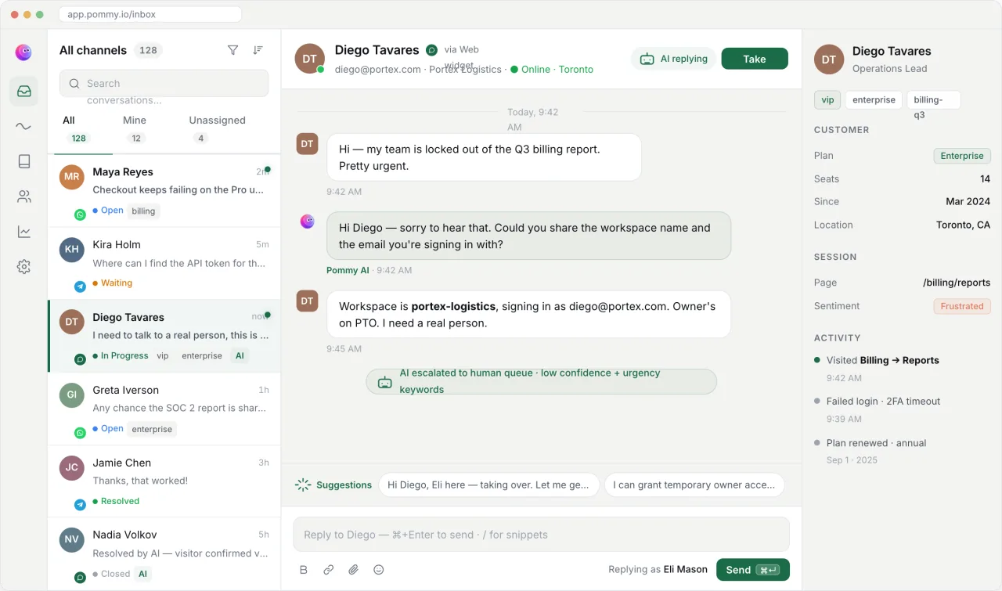This screenshot has height=591, width=1002.
Task: Click the enterprise tag in customer panel
Action: point(874,100)
